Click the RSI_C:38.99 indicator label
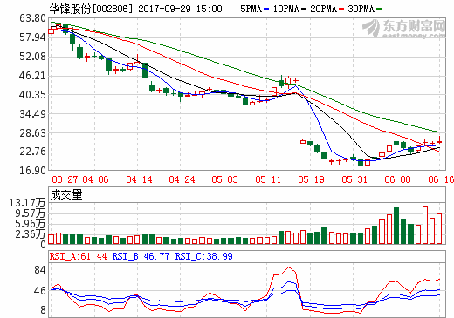Screen dimensions: 454x318 (x=203, y=256)
